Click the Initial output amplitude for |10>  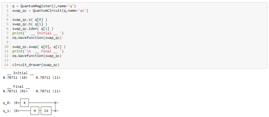10,78
